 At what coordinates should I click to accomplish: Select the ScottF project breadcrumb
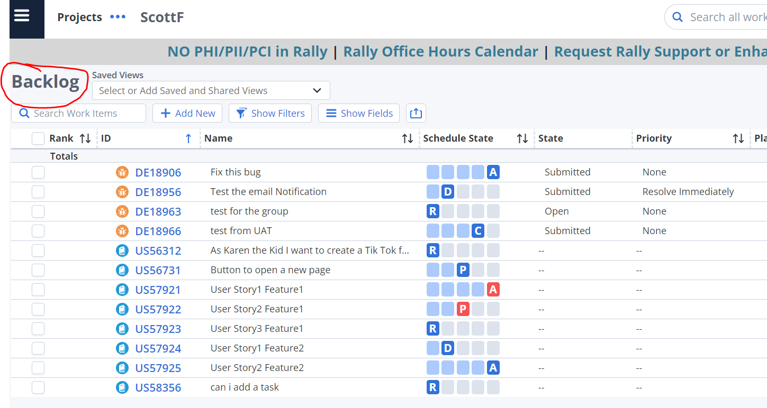tap(162, 16)
